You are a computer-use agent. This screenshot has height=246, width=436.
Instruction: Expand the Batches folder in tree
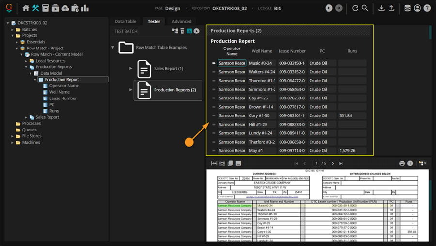coord(13,30)
